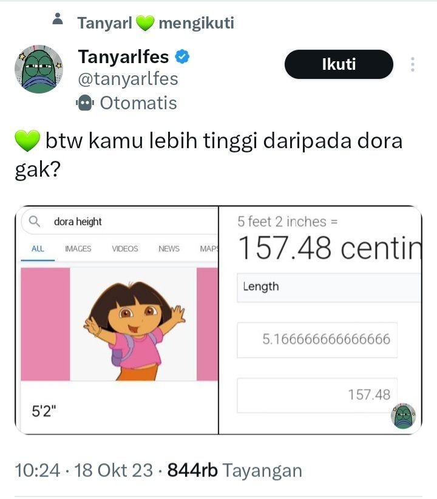Click the green heart emoji in tweet
437x499 pixels.
[27, 141]
